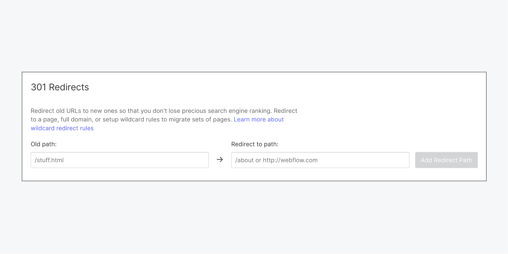Click the "Redirect to path:" label

point(255,144)
